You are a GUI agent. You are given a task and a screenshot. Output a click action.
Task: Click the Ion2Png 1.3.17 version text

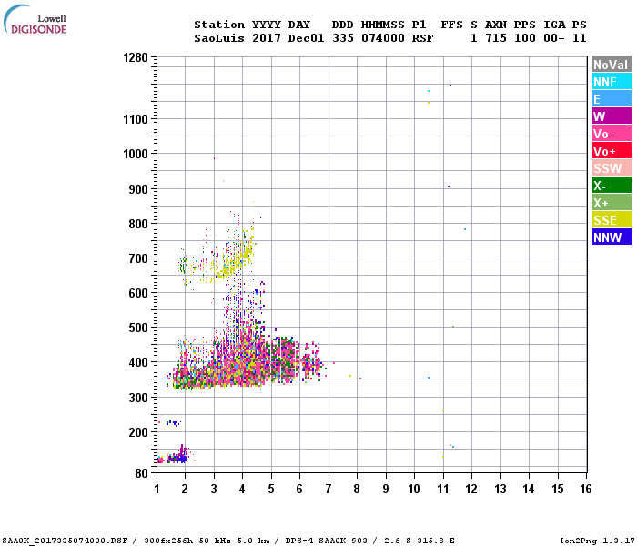pyautogui.click(x=597, y=541)
